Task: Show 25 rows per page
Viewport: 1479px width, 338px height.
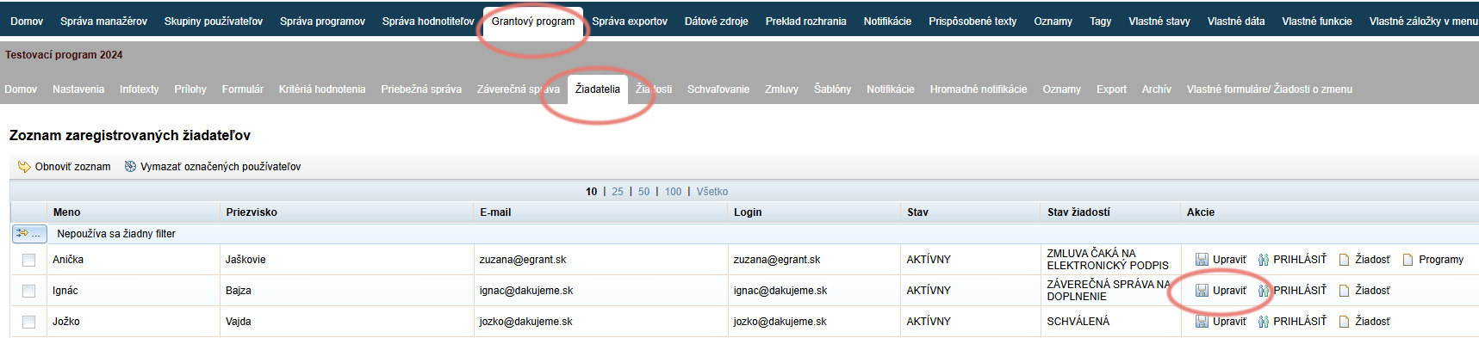Action: point(618,192)
